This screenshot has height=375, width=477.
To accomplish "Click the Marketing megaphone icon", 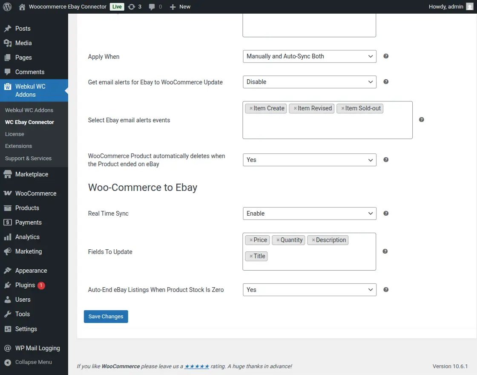I will pyautogui.click(x=8, y=251).
